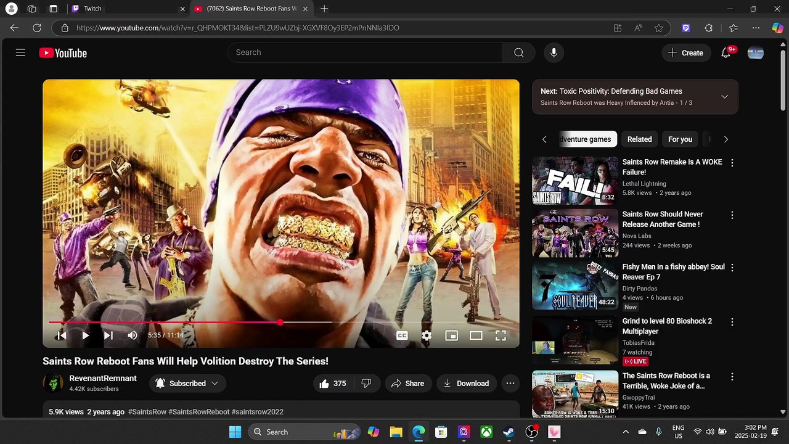Open Saints Row Reboot Terrible Woke Joke title
This screenshot has height=444, width=789.
[666, 380]
